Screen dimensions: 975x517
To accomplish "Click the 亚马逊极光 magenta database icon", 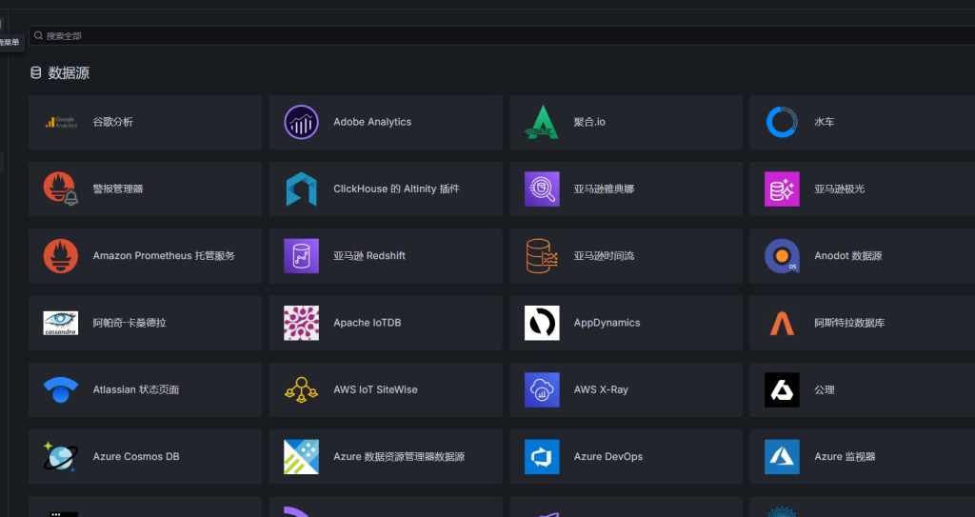I will 782,189.
